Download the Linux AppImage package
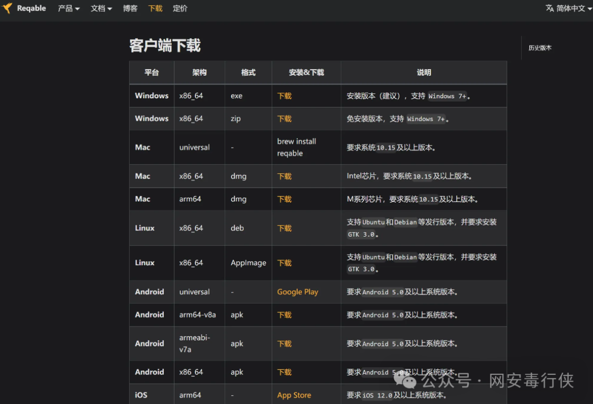This screenshot has width=593, height=404. [x=284, y=263]
